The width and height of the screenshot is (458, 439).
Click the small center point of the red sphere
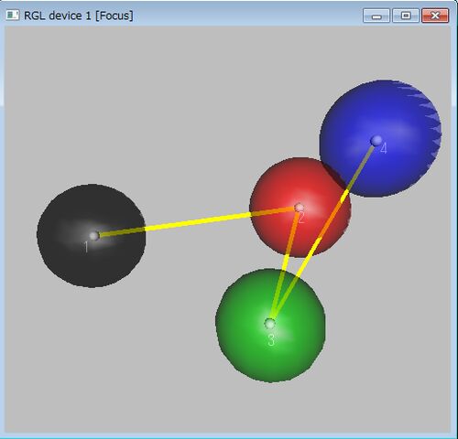click(x=300, y=208)
